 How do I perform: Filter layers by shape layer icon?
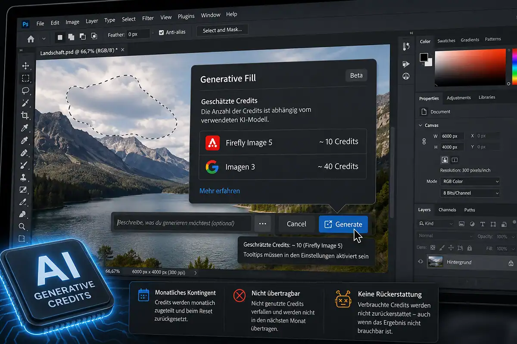pyautogui.click(x=493, y=224)
